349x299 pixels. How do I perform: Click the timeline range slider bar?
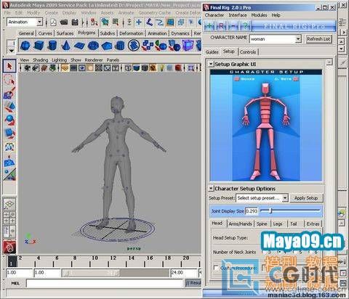tap(91, 273)
